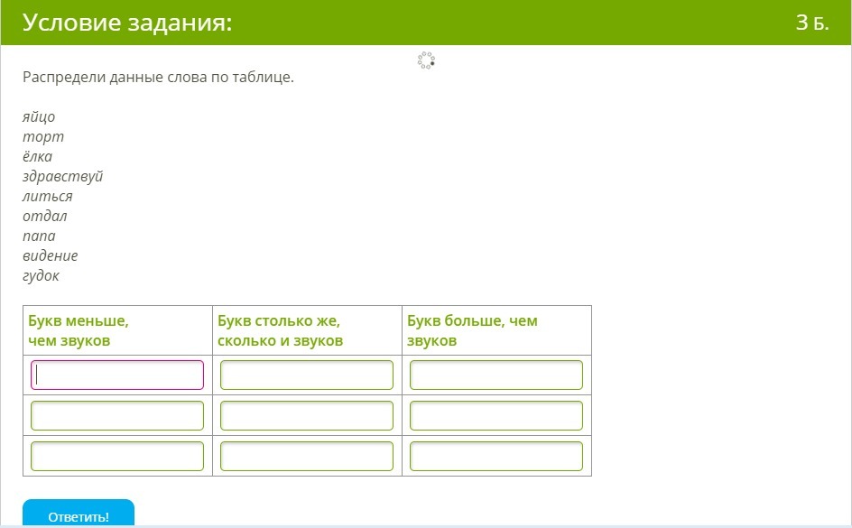Click the 'Условие задания:' header title

pyautogui.click(x=127, y=23)
